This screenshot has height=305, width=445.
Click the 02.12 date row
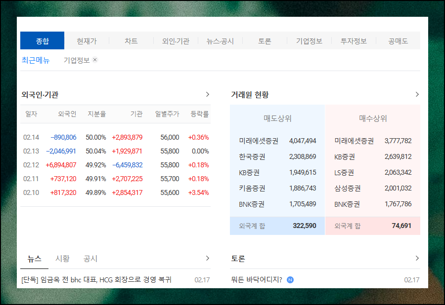point(31,165)
